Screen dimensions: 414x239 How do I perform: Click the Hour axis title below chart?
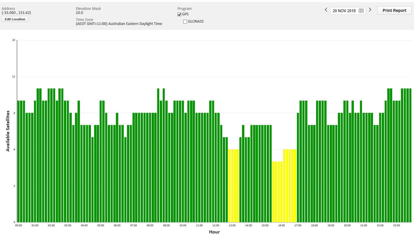[x=214, y=232]
